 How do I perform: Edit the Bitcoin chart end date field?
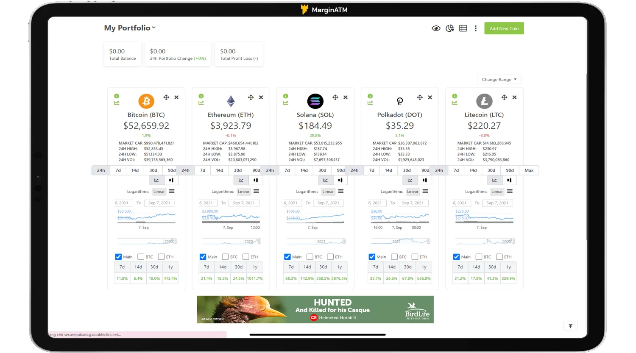click(159, 203)
